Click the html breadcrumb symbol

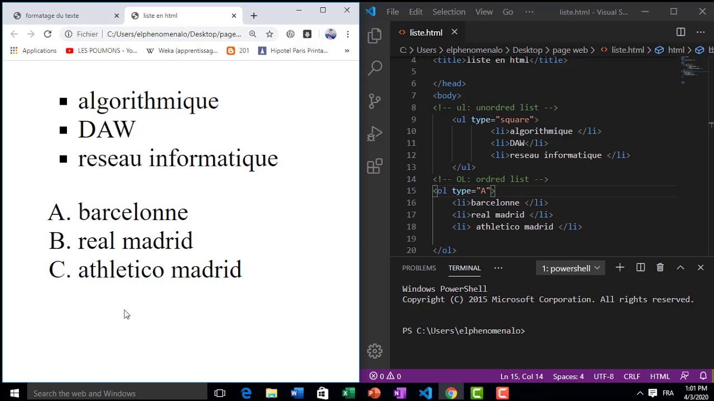(676, 50)
